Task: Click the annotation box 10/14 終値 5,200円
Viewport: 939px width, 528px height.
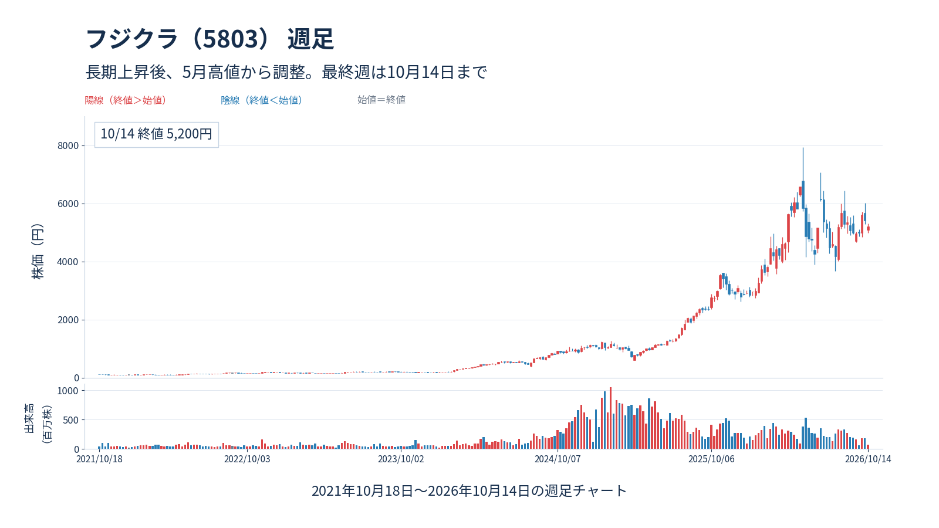Action: point(157,134)
